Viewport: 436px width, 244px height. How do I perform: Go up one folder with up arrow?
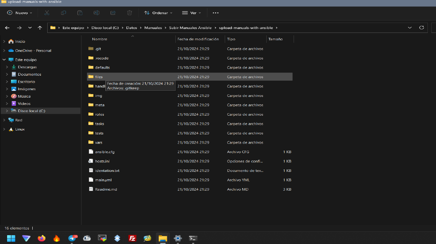coord(40,28)
